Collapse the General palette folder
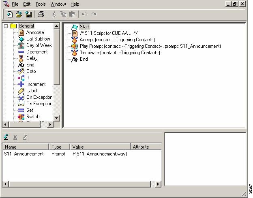Image resolution: width=253 pixels, height=198 pixels. point(6,26)
